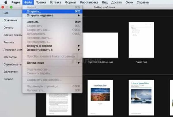Pick the canyon photo report template
The image size is (173, 117).
tap(100, 98)
